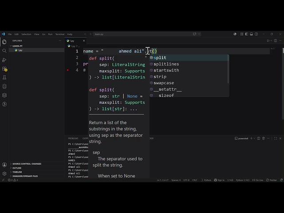Click Go Live in the status bar
The width and height of the screenshot is (284, 213).
(x=257, y=180)
